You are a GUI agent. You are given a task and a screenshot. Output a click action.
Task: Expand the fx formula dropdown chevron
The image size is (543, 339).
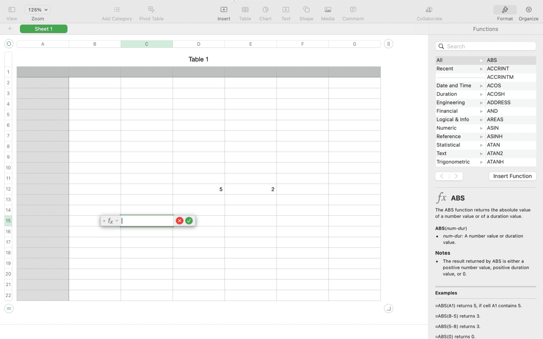click(x=117, y=221)
